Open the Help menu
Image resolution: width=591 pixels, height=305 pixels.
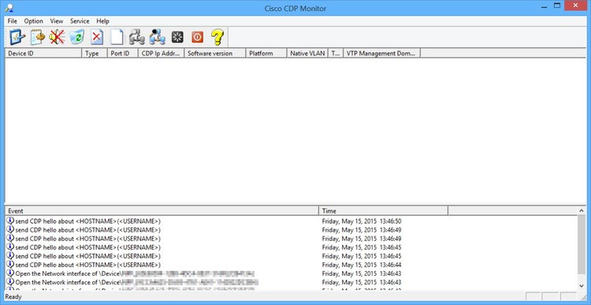(x=102, y=21)
